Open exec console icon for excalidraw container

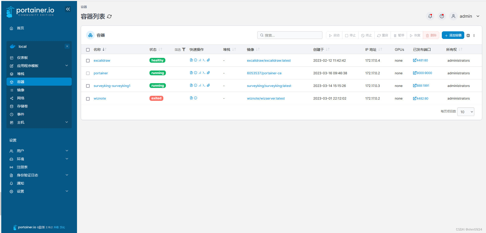pos(204,60)
